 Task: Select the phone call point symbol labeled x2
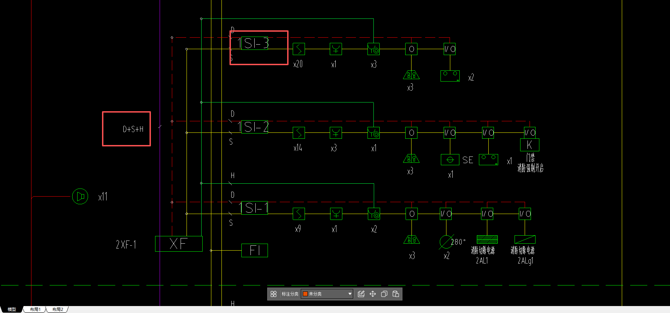[374, 214]
